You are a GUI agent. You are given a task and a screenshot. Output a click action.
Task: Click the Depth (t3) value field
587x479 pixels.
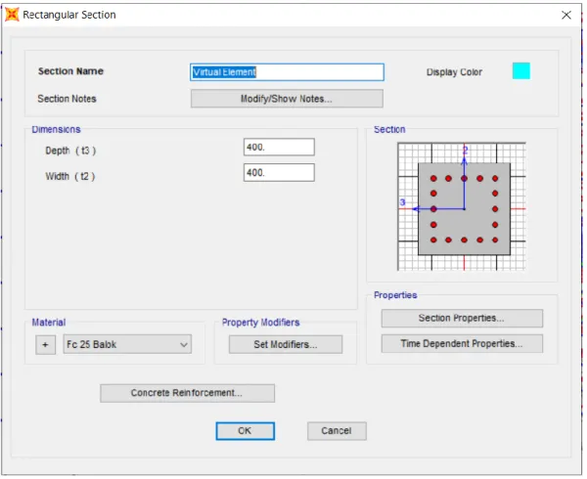279,147
